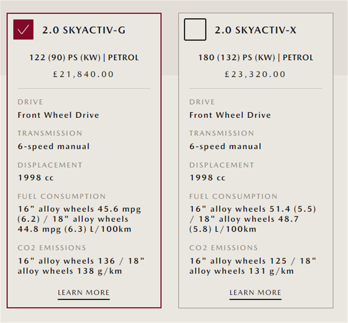Open Learn More for SKYACTIV-G engine
The height and width of the screenshot is (323, 348).
coord(84,293)
